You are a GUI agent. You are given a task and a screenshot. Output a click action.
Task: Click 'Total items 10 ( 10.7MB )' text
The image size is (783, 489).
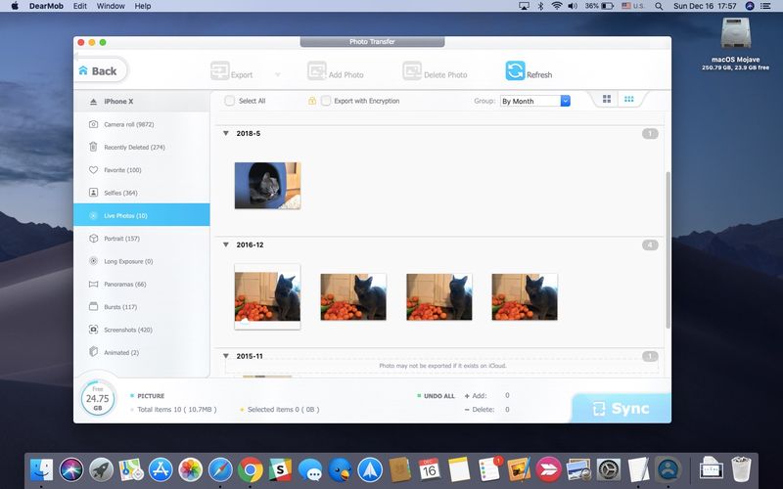point(177,409)
